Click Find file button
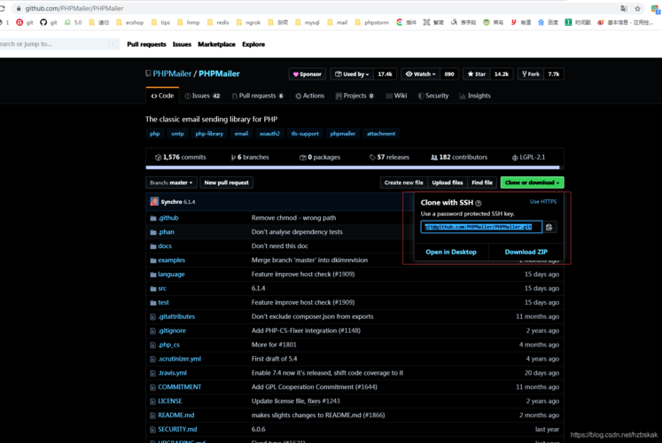 pos(482,183)
